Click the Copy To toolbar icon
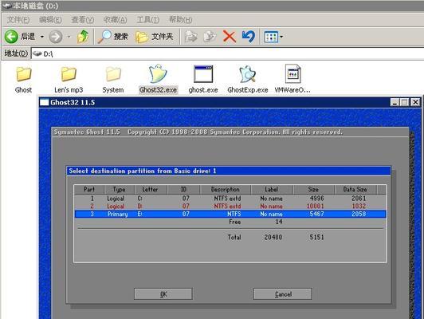This screenshot has height=319, width=424. [x=210, y=37]
